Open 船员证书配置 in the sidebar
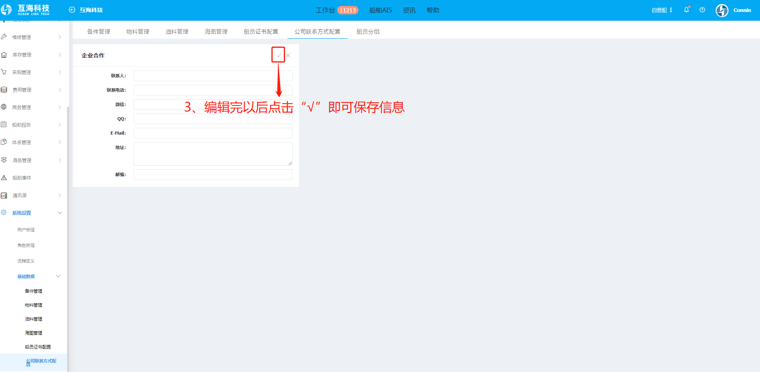The height and width of the screenshot is (372, 760). pyautogui.click(x=38, y=347)
